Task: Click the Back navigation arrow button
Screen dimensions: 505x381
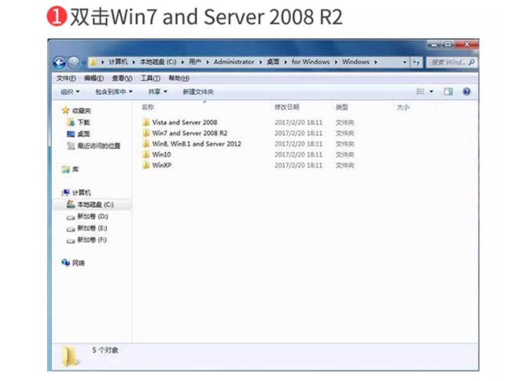Action: (59, 63)
